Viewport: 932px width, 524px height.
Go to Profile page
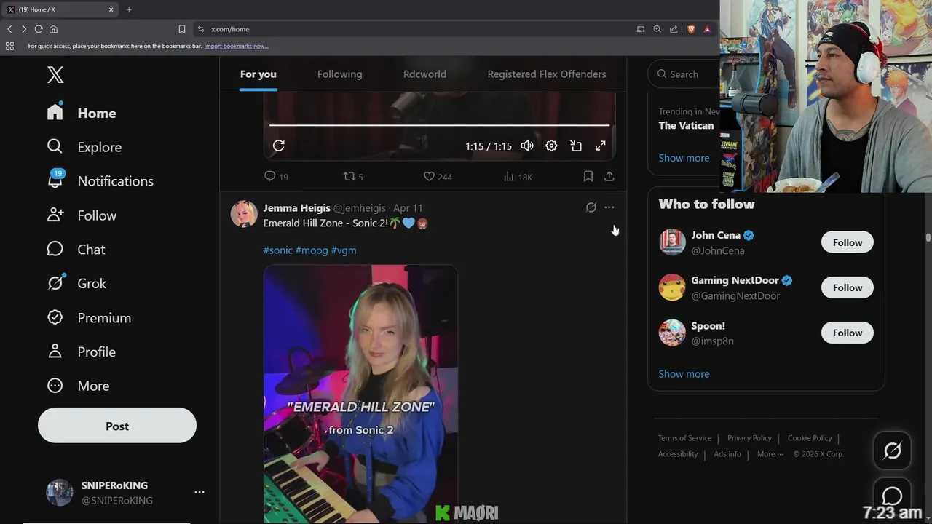coord(82,352)
